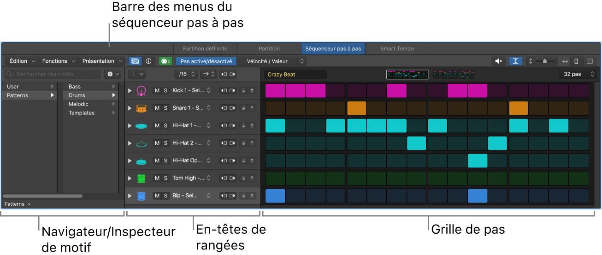Mute the Hi-Hat 2 row
Viewport: 602px width, 255px height.
(x=157, y=143)
